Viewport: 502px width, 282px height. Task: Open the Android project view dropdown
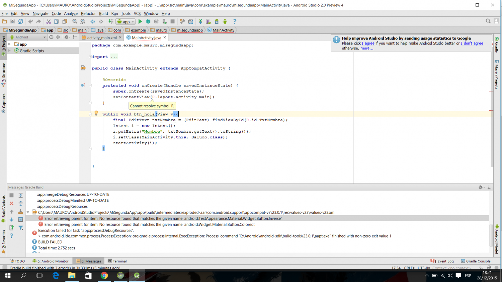(28, 37)
